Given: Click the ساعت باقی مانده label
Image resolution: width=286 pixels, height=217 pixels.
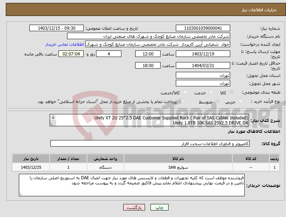Looking at the screenshot, I should [x=41, y=54].
